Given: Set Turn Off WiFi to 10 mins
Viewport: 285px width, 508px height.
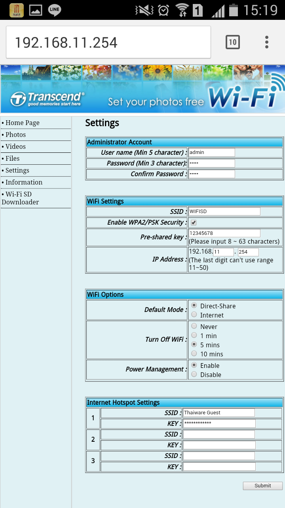Looking at the screenshot, I should pyautogui.click(x=194, y=354).
